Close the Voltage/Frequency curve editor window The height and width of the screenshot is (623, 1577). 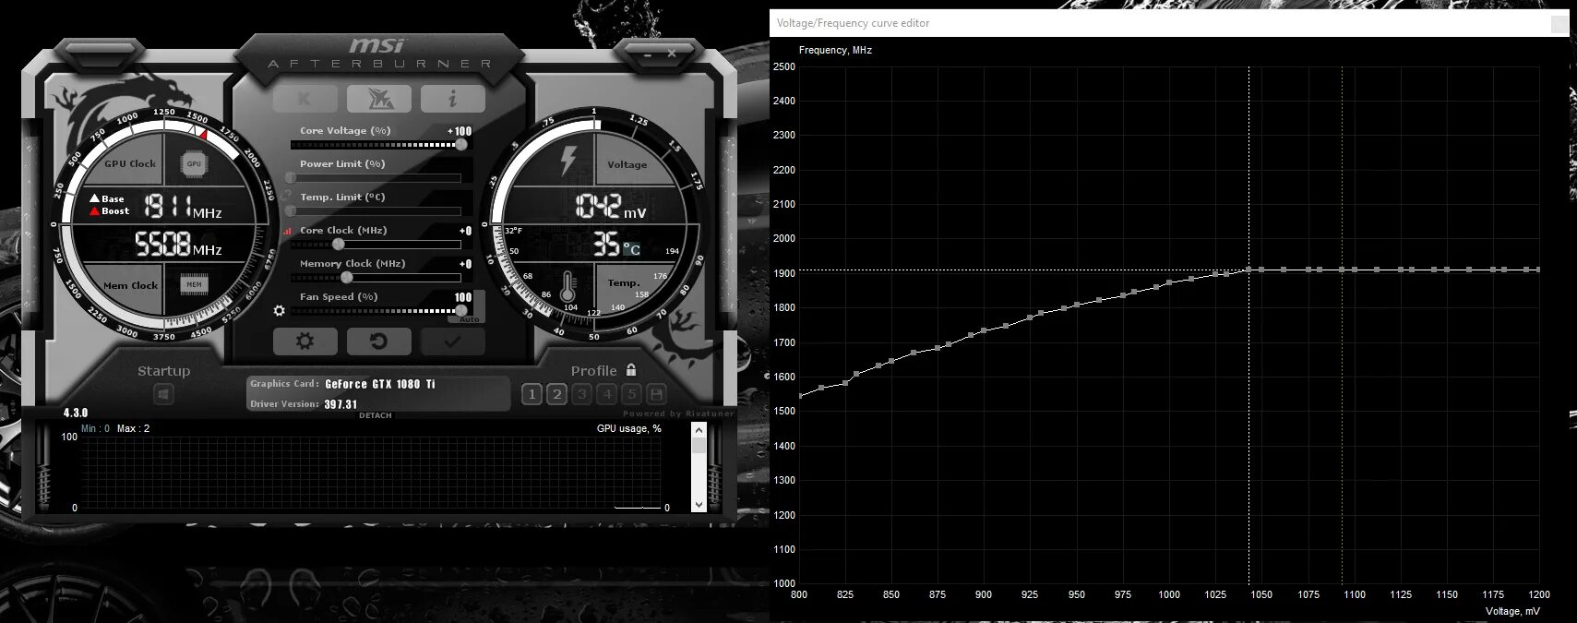pyautogui.click(x=1559, y=24)
